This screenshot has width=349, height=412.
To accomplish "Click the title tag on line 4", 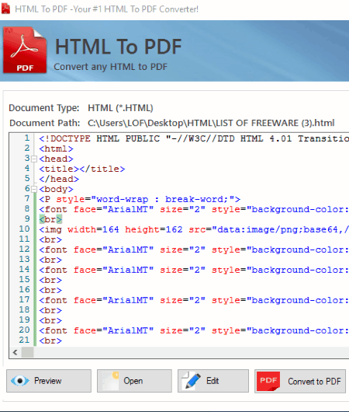I will (x=82, y=169).
